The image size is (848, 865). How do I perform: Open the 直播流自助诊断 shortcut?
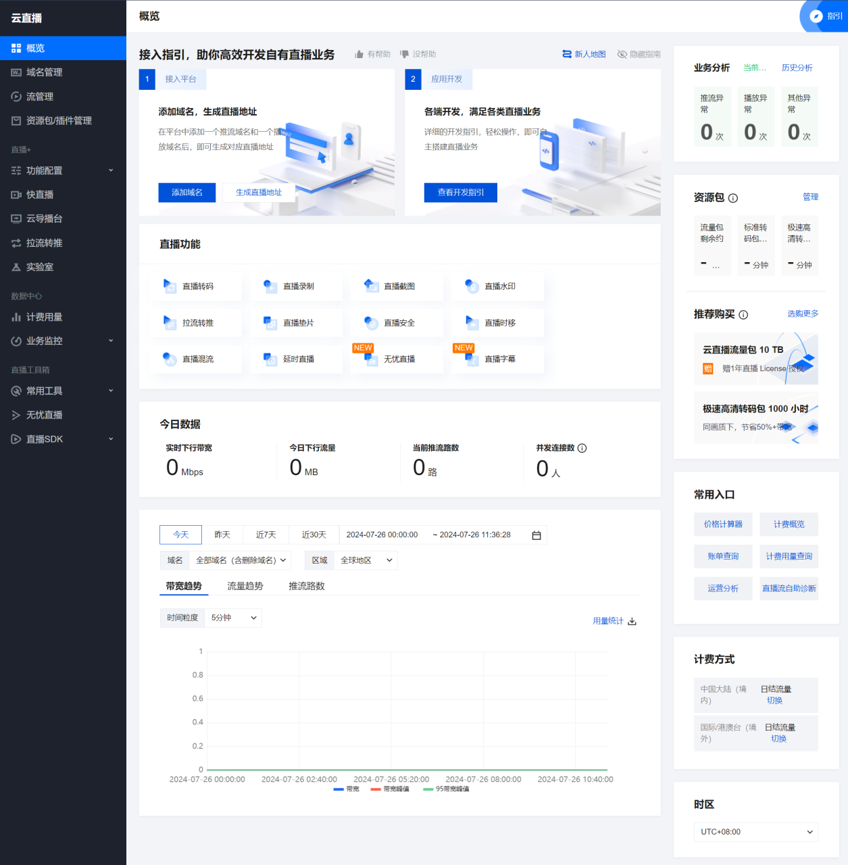[789, 589]
